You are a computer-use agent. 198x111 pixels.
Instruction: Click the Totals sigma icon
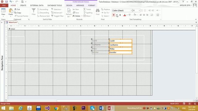tap(84, 9)
